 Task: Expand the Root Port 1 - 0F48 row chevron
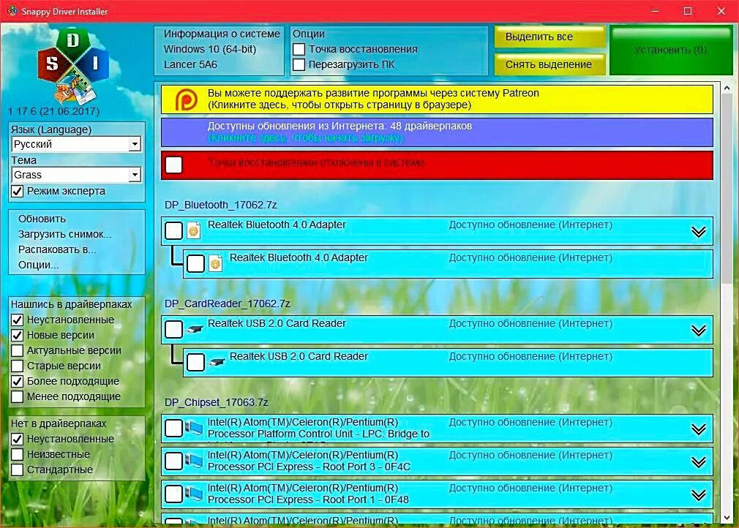699,495
